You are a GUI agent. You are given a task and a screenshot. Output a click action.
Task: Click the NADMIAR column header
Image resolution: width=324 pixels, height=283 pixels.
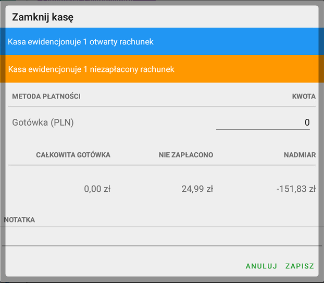[x=300, y=155]
